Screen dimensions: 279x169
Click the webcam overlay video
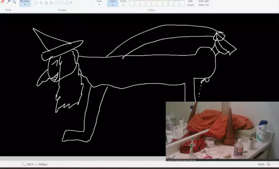tap(222, 131)
